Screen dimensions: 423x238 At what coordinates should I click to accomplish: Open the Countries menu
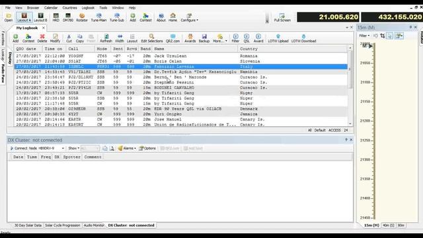pyautogui.click(x=69, y=8)
